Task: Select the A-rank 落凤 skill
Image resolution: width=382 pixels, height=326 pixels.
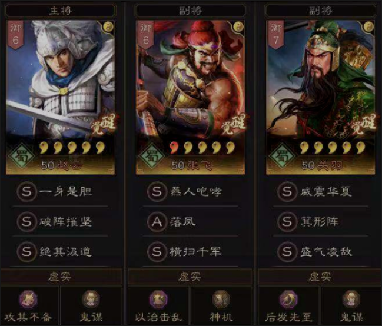Action: tap(190, 221)
